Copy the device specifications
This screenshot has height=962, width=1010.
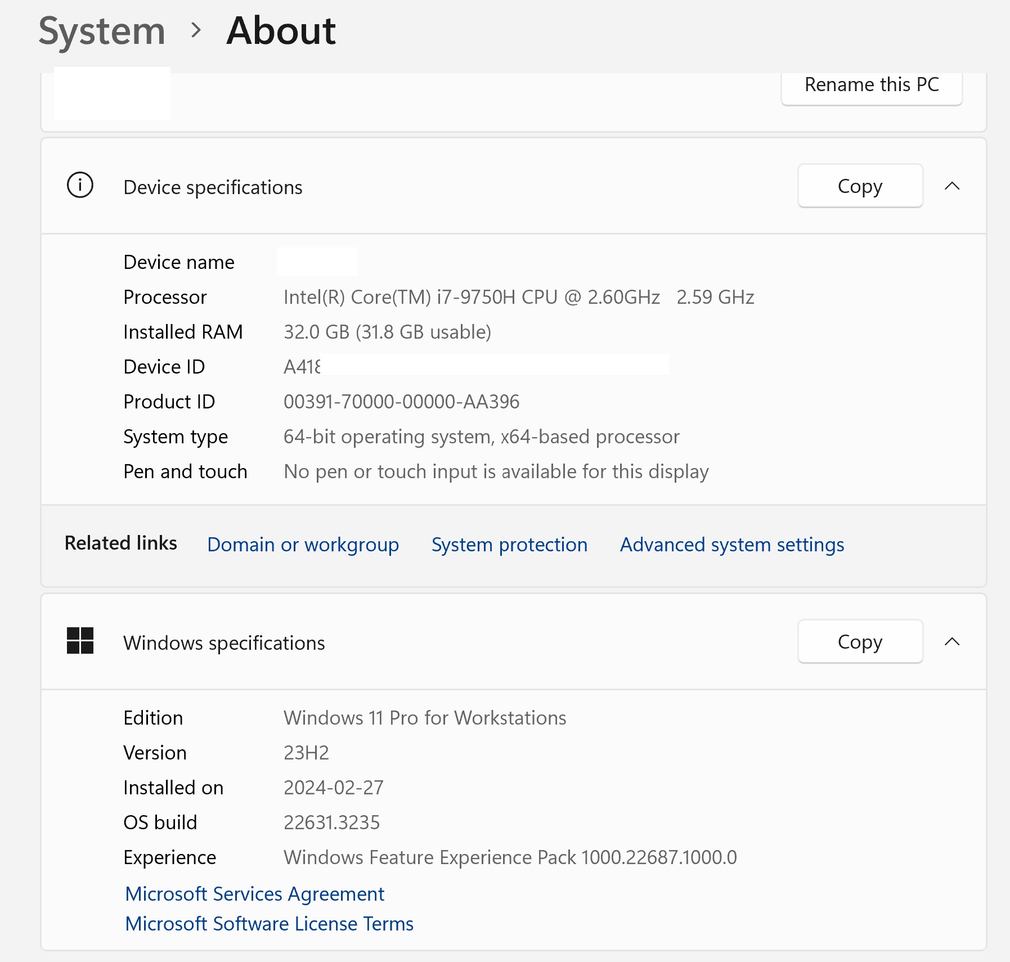click(859, 186)
